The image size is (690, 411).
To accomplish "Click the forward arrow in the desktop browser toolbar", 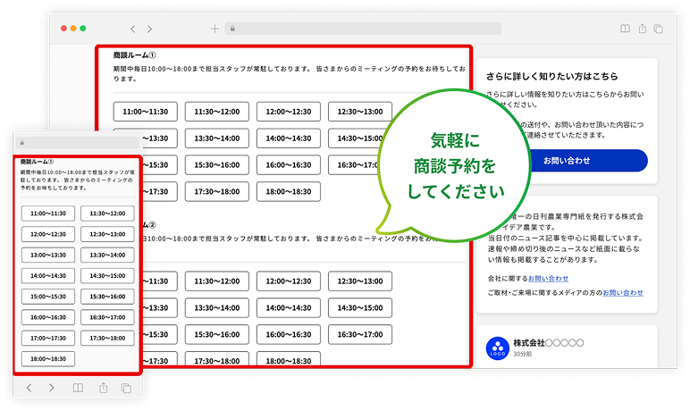I will pyautogui.click(x=150, y=29).
